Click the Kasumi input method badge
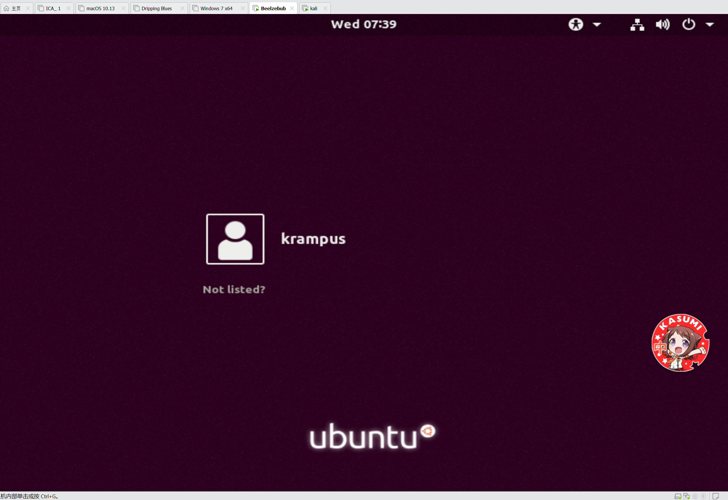 click(x=680, y=343)
